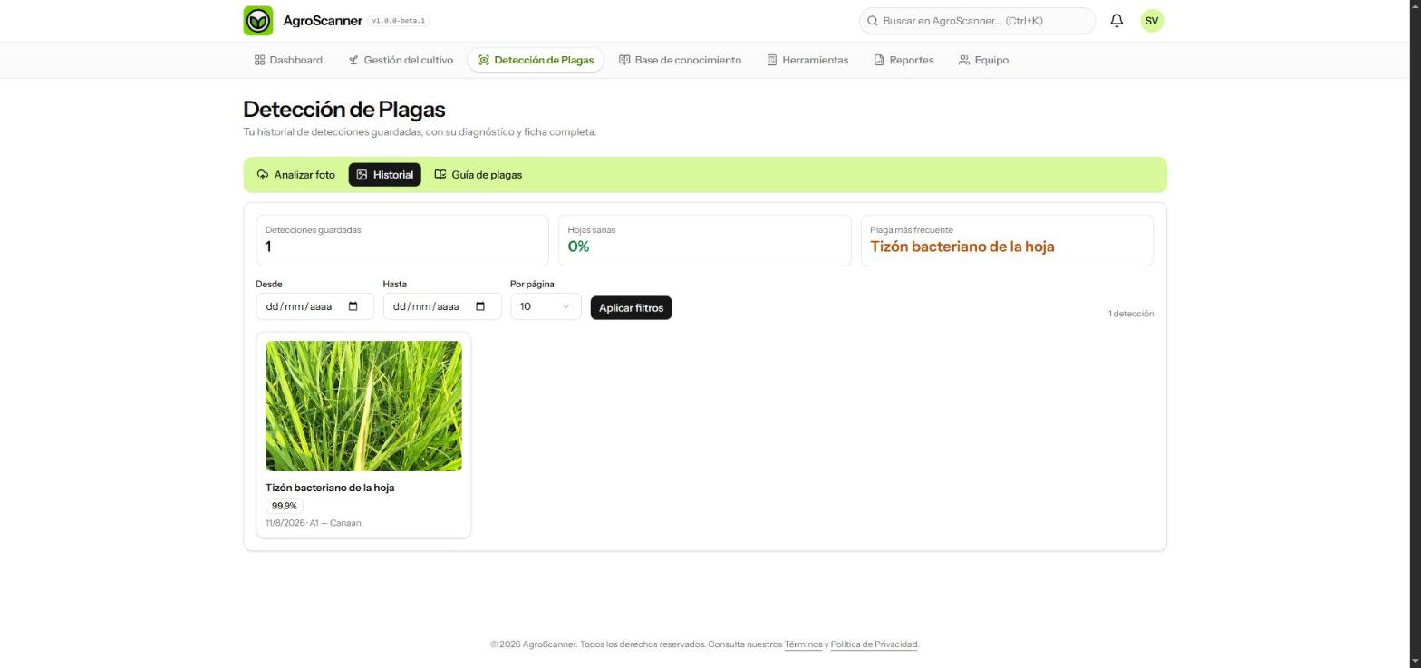Expand the Por página dropdown
This screenshot has width=1421, height=668.
(546, 306)
